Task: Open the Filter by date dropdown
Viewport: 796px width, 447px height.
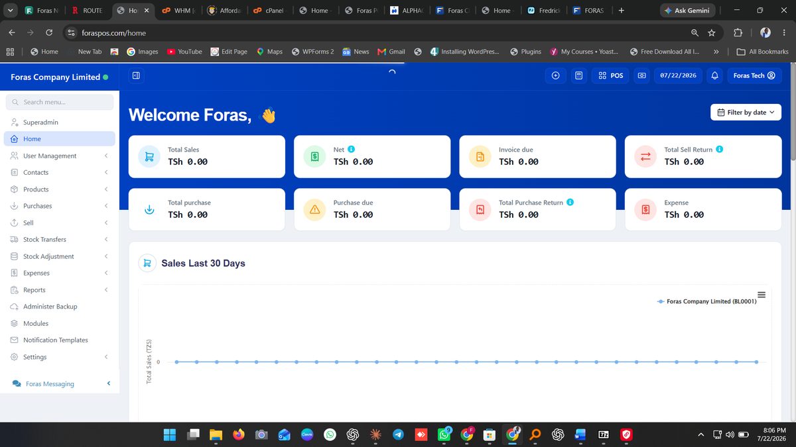Action: [x=746, y=113]
